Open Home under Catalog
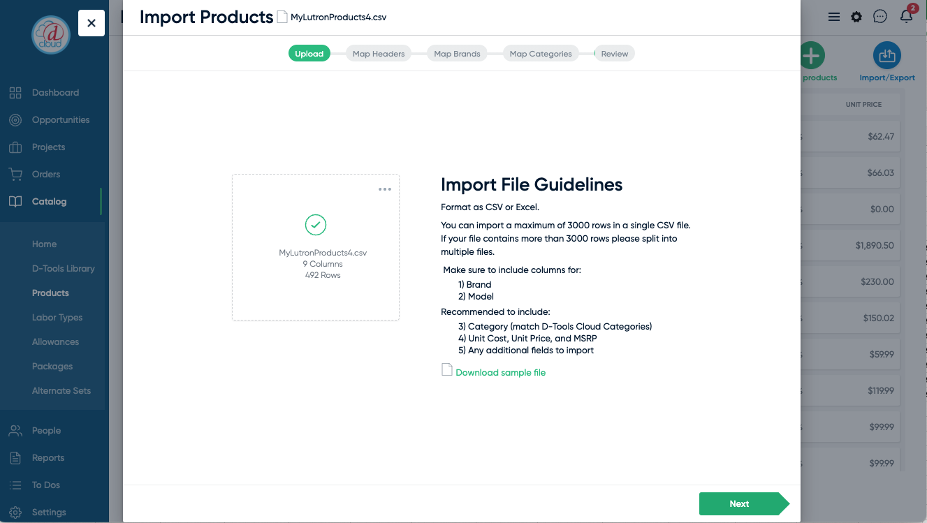This screenshot has height=523, width=927. 44,244
